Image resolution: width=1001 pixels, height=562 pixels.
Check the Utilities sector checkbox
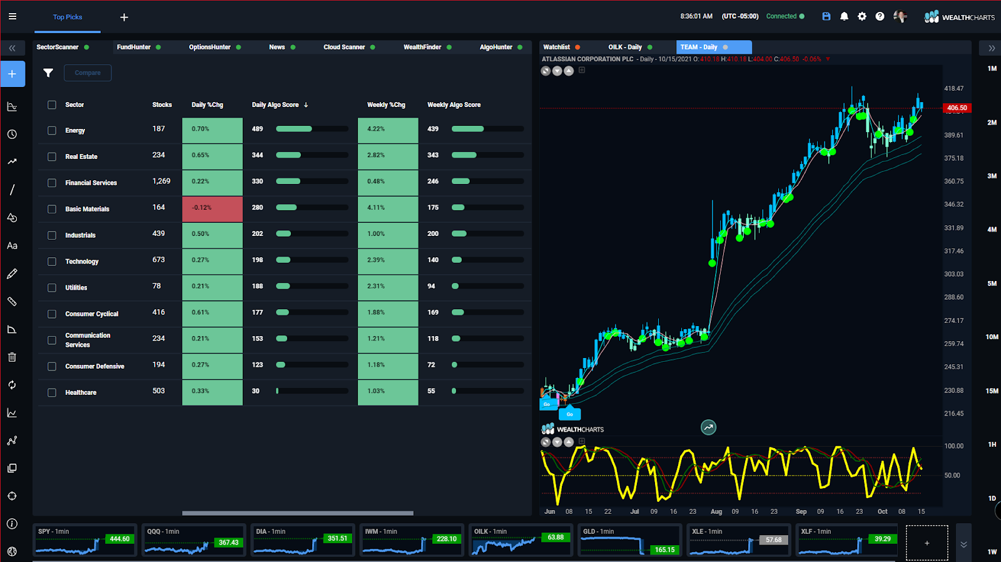52,288
